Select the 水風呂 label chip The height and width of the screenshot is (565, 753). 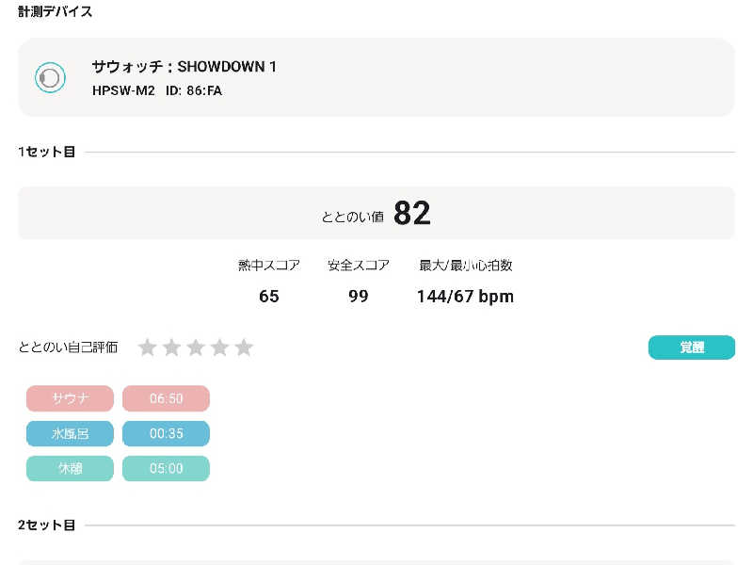coord(70,434)
